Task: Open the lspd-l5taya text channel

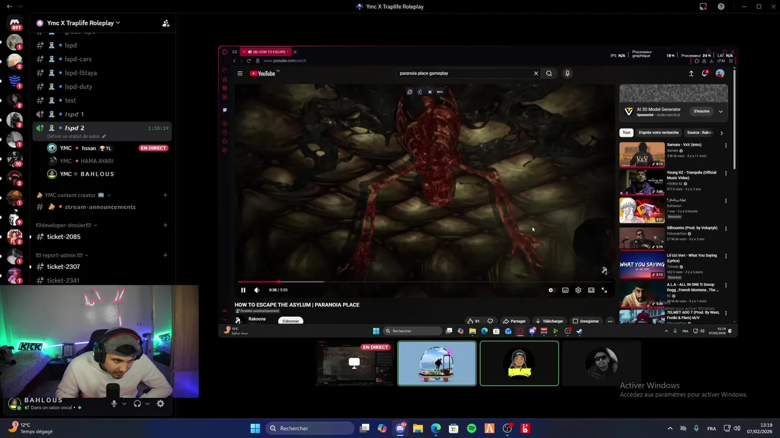Action: (x=80, y=73)
